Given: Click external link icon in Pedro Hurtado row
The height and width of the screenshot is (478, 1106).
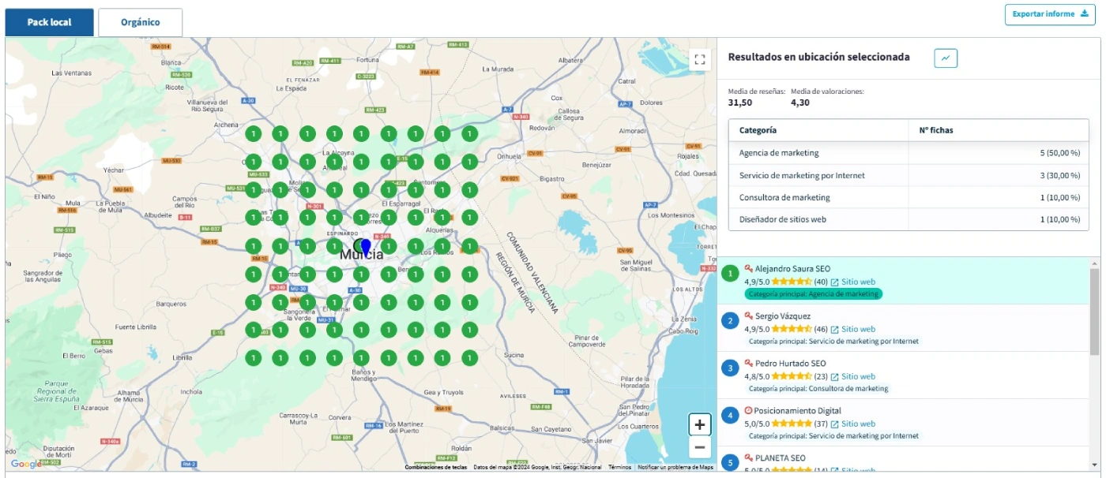Looking at the screenshot, I should (x=834, y=377).
